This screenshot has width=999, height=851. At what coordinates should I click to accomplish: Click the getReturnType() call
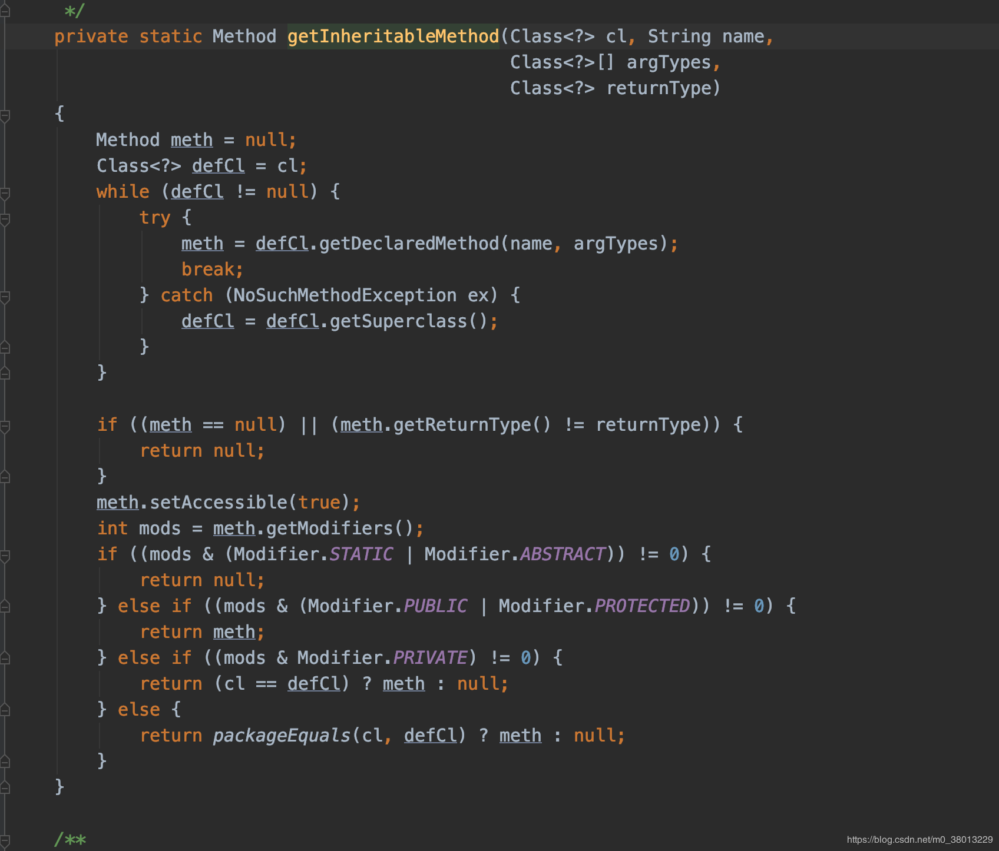[x=472, y=425]
